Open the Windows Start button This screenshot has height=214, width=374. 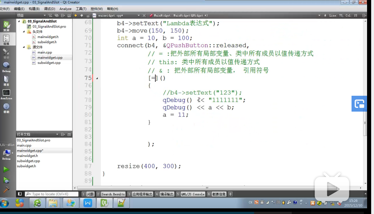pyautogui.click(x=4, y=203)
